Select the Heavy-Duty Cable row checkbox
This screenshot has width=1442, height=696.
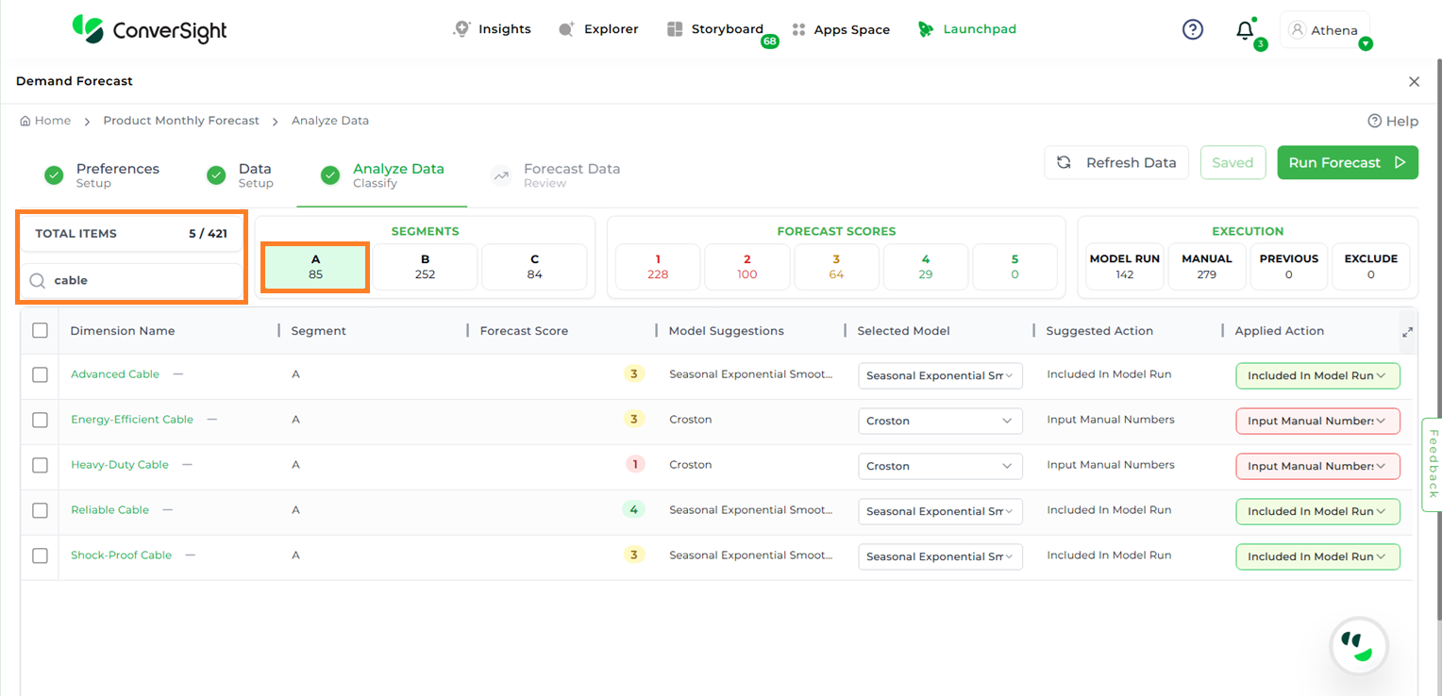coord(40,465)
